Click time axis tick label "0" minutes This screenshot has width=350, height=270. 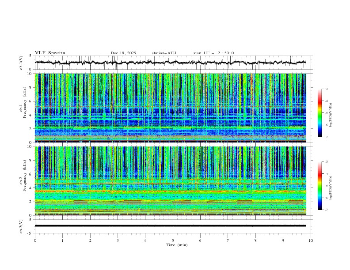[35, 240]
